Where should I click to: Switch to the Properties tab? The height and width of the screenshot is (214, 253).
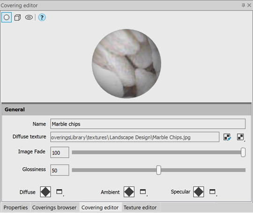(x=15, y=207)
